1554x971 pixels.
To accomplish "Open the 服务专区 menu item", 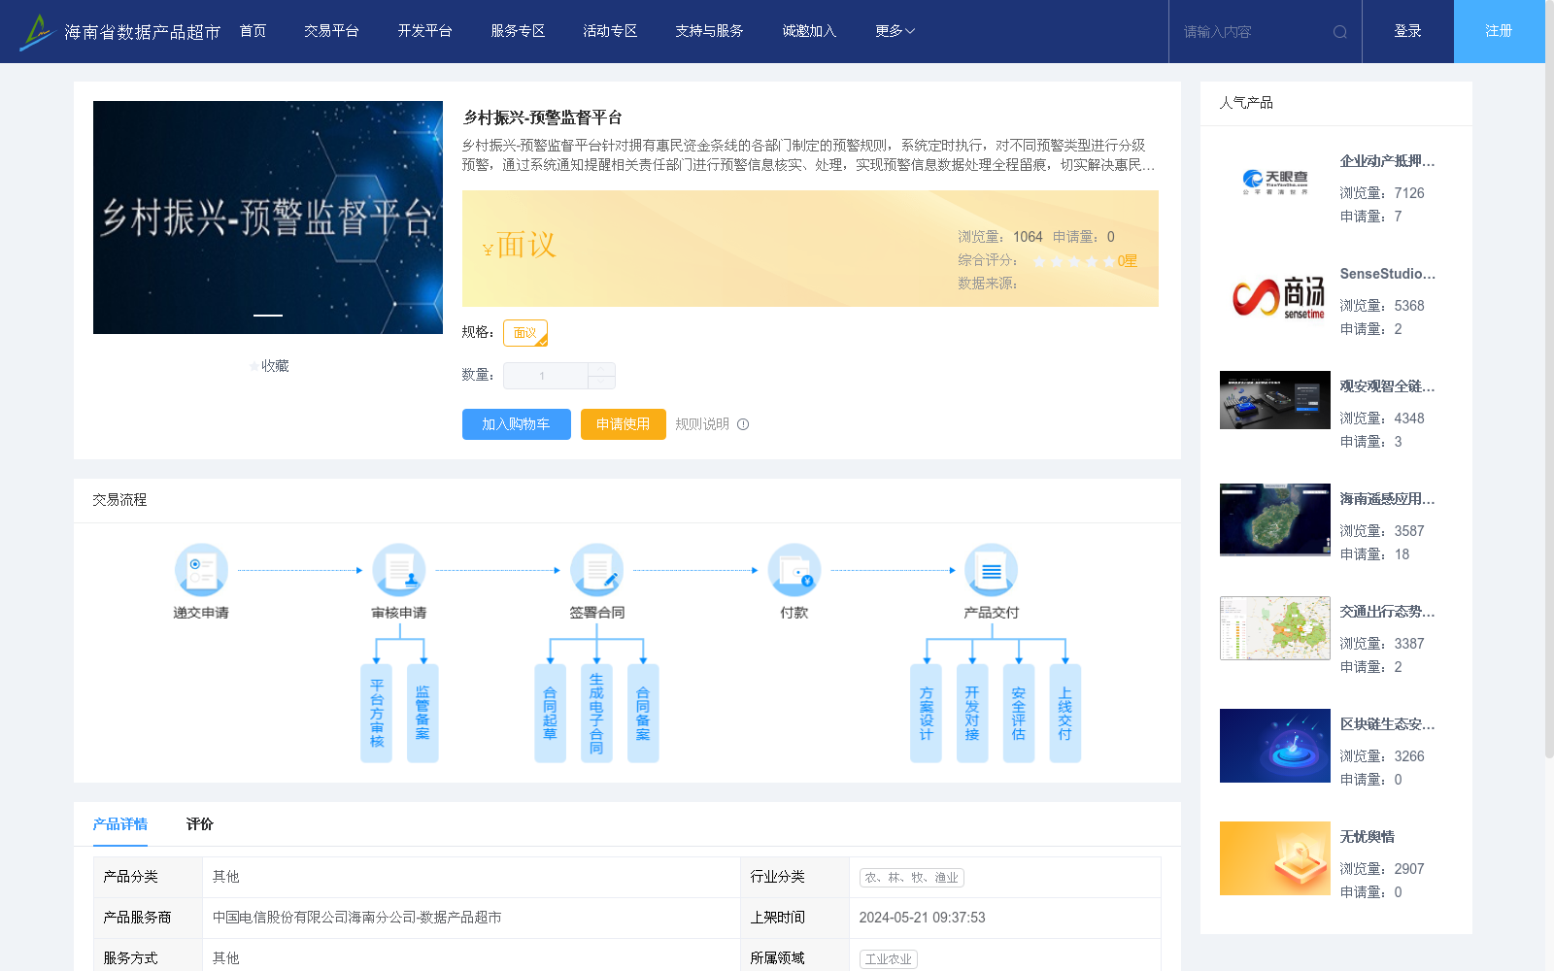I will coord(518,31).
